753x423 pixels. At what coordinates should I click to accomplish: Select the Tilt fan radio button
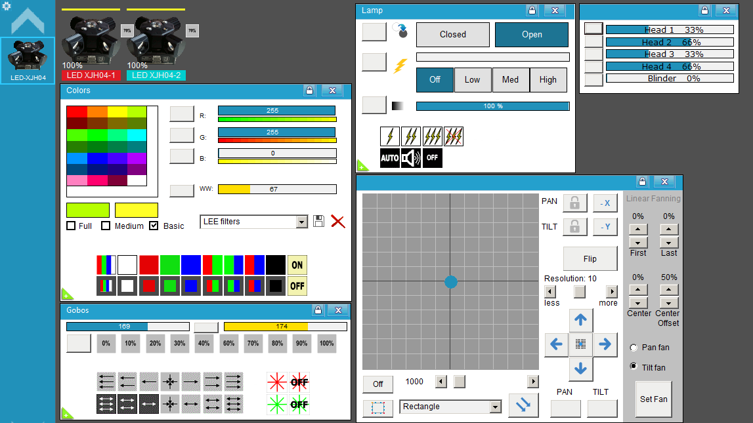(634, 367)
